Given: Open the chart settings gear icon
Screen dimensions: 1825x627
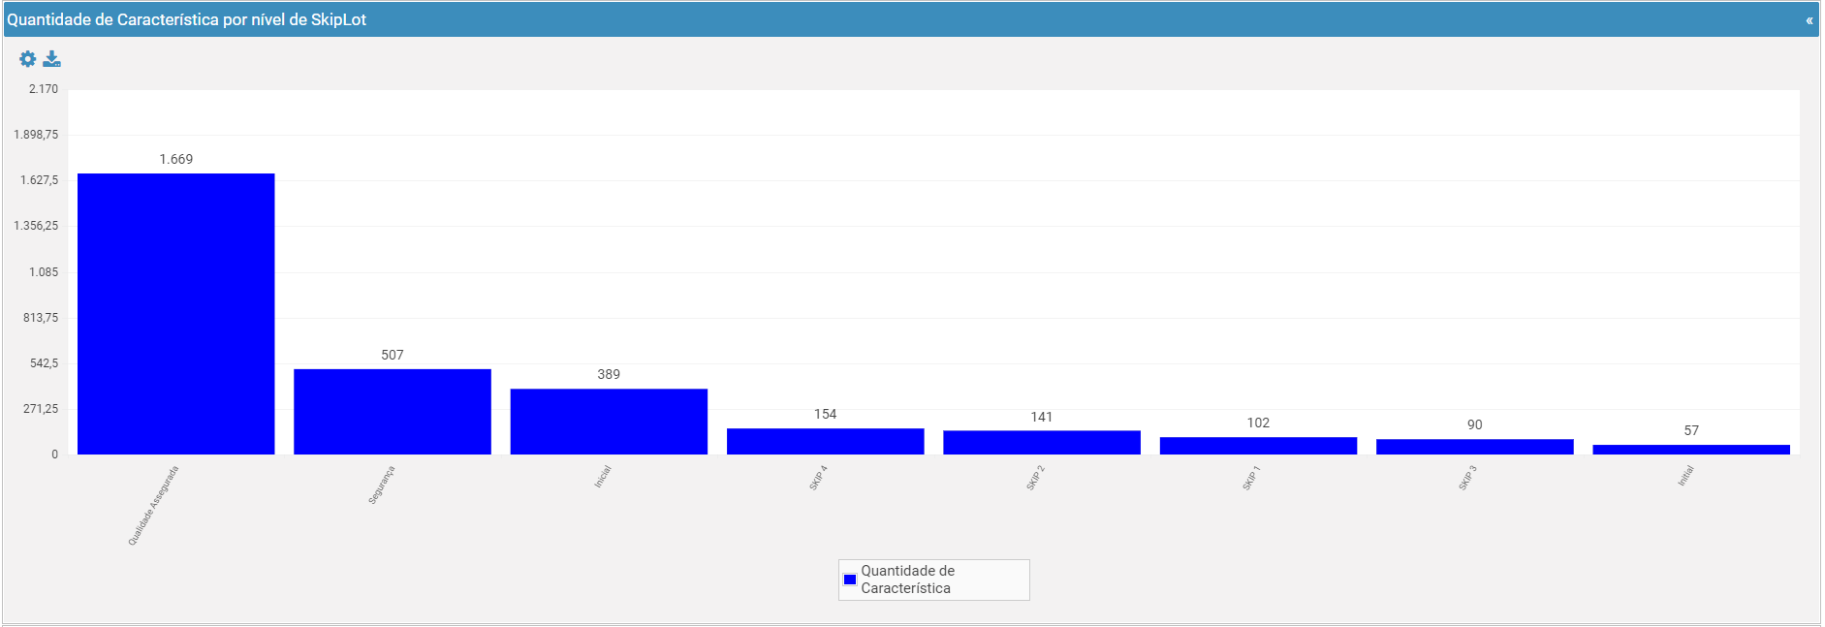Looking at the screenshot, I should pos(27,59).
